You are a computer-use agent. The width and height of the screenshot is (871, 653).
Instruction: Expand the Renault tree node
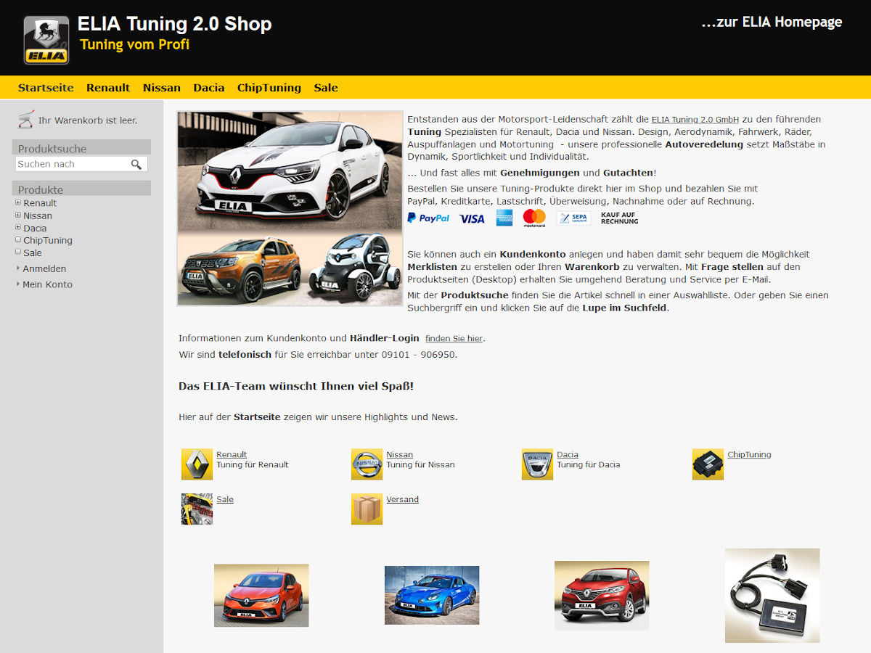point(18,202)
